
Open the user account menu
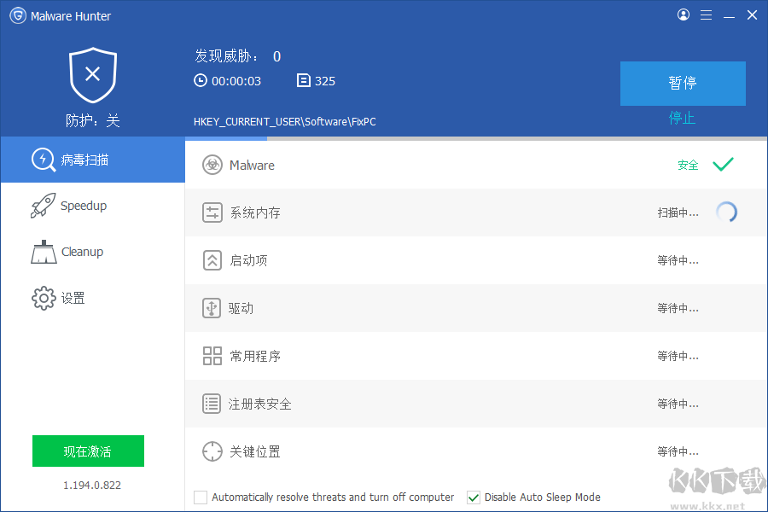click(683, 15)
